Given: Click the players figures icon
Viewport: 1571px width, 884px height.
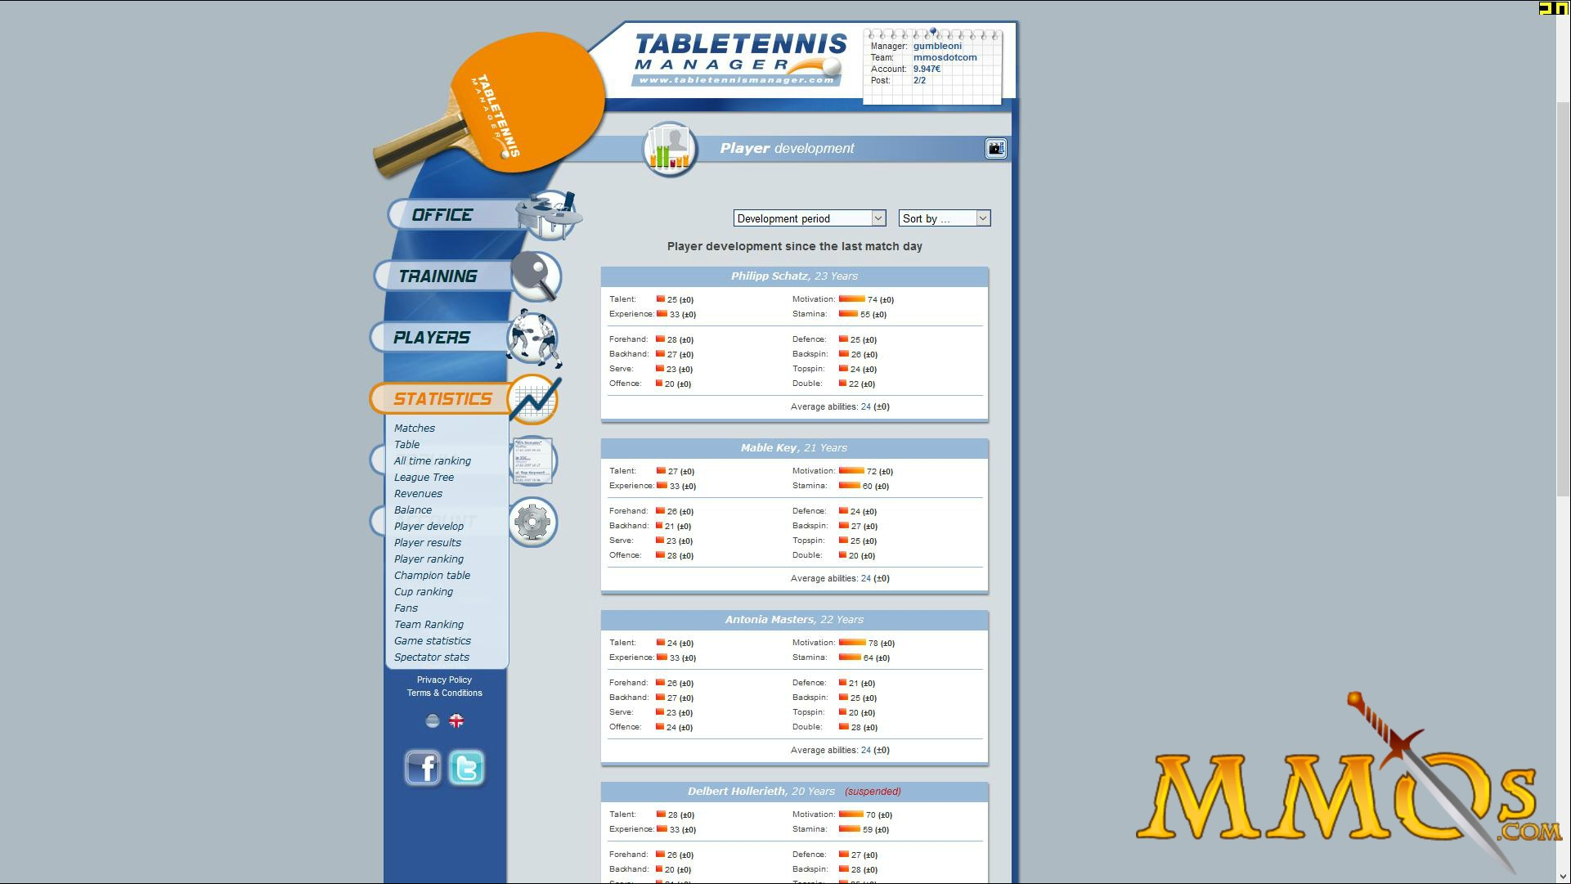Looking at the screenshot, I should pos(533,338).
